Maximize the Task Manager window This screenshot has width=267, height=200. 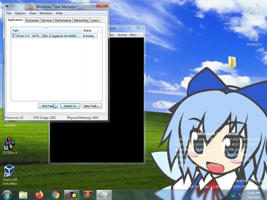pos(93,6)
